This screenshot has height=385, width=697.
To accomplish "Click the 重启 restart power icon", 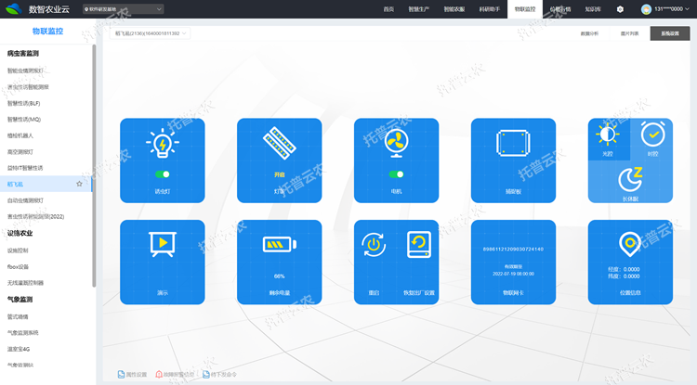I will click(374, 245).
